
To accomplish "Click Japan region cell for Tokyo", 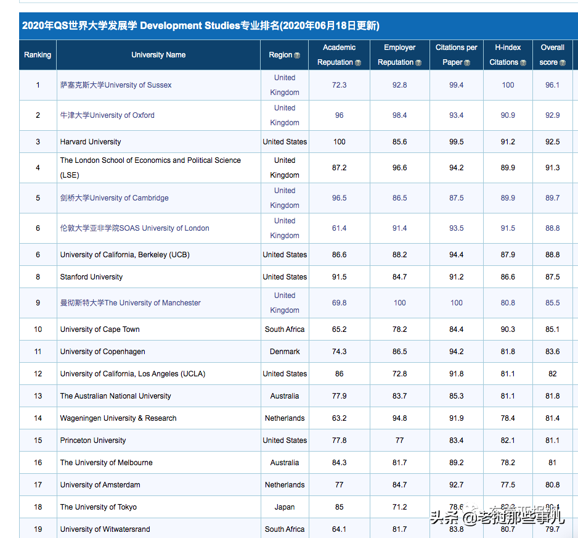I will (x=285, y=507).
